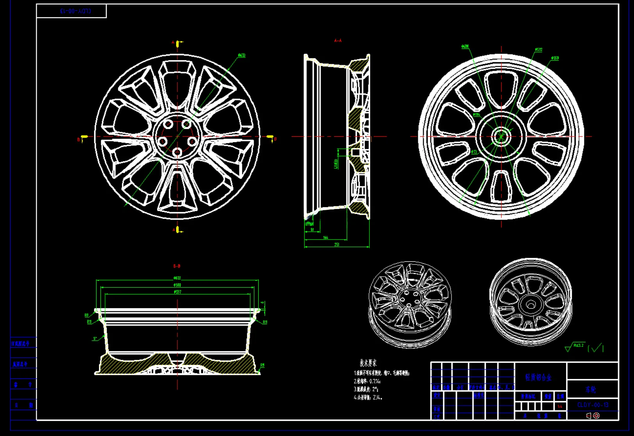Click the Φ532 diameter label on rear view
The image size is (634, 436).
539,50
